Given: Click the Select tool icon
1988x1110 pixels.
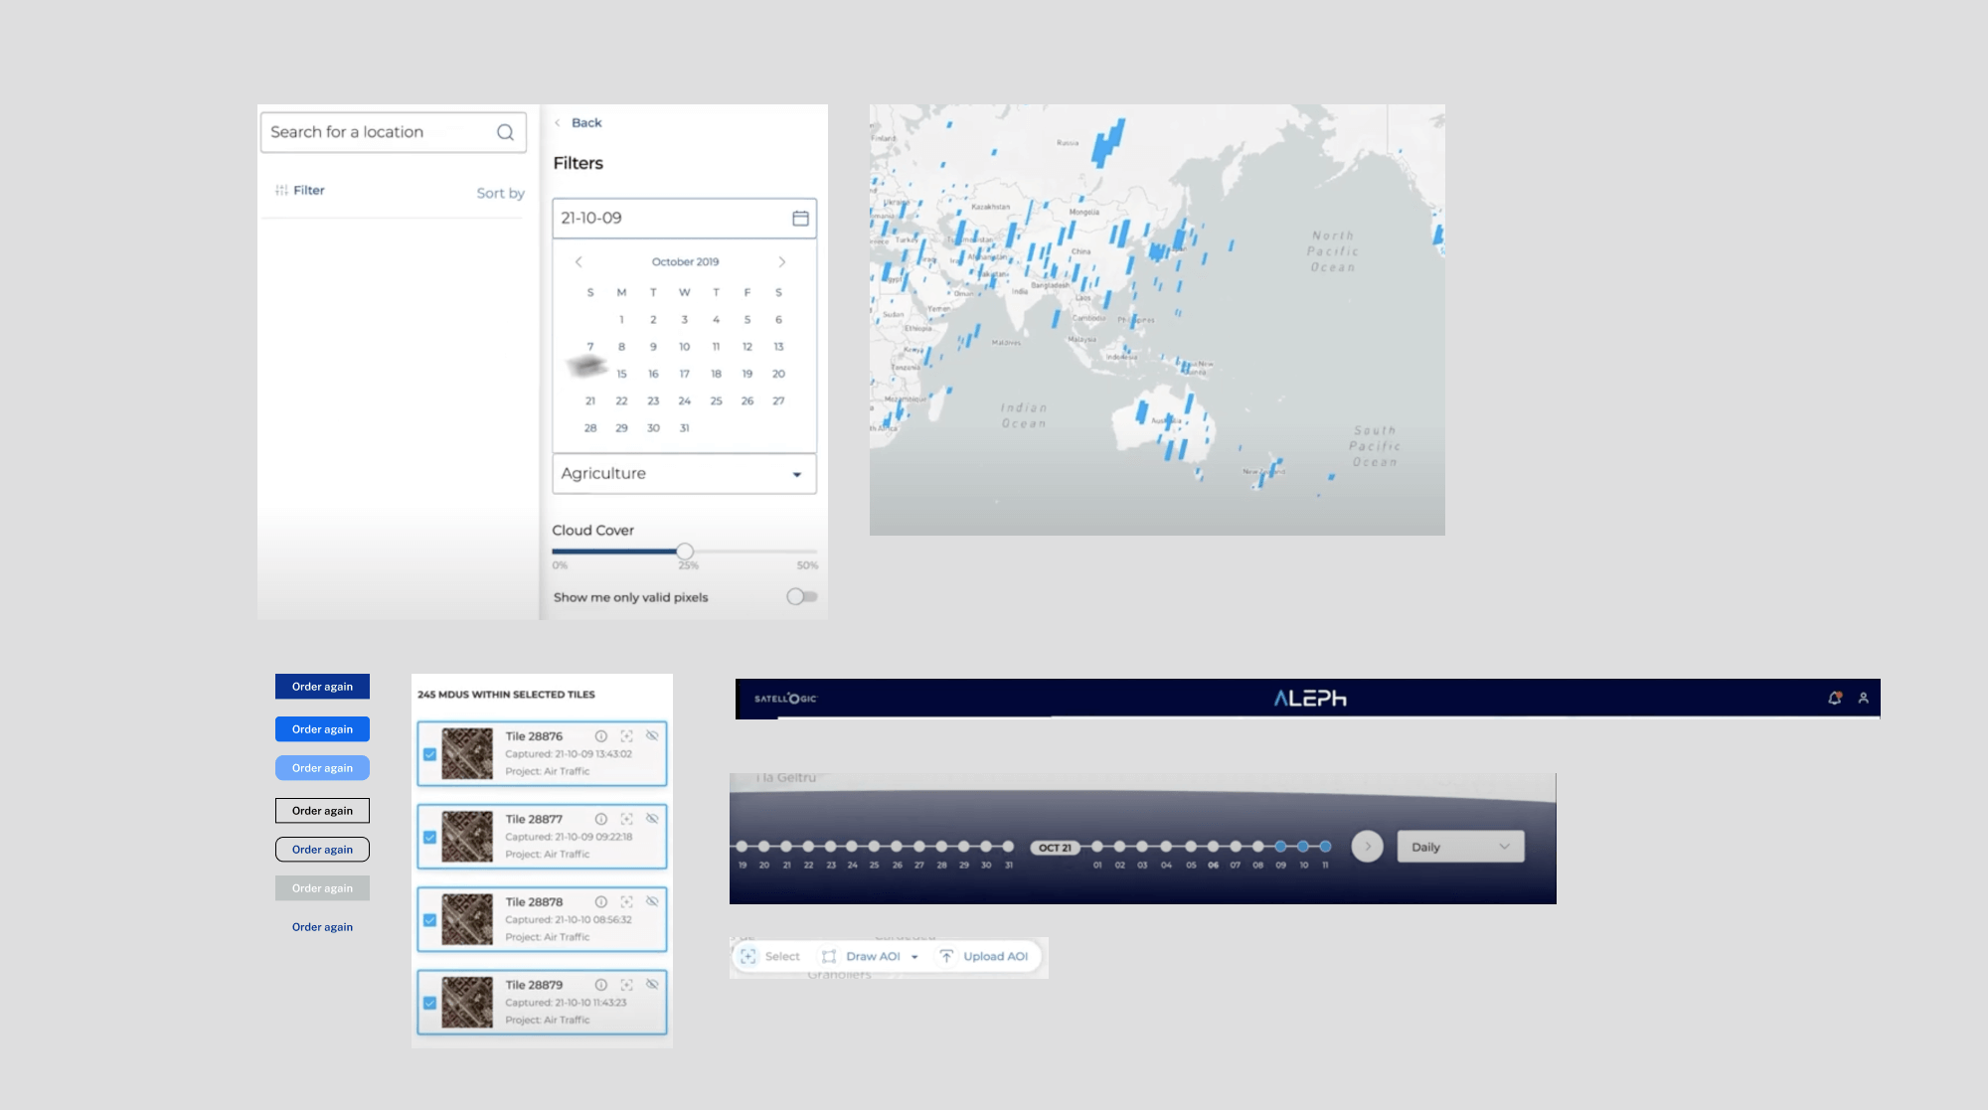Looking at the screenshot, I should (748, 956).
